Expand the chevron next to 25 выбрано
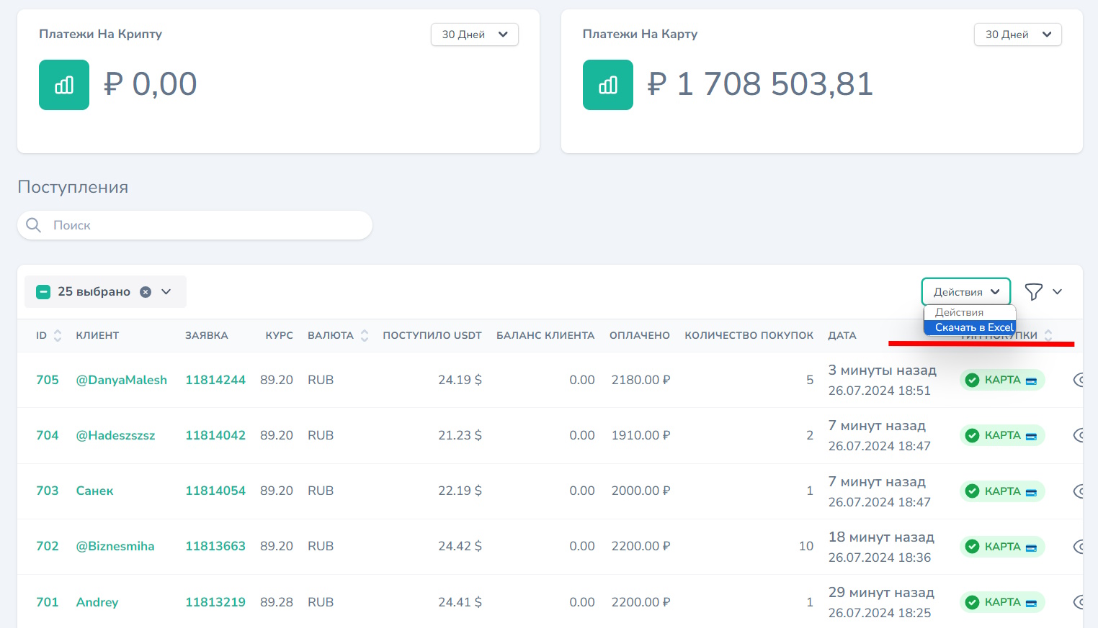The width and height of the screenshot is (1098, 628). (166, 291)
